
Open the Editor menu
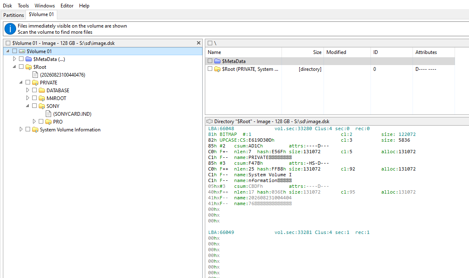coord(67,6)
